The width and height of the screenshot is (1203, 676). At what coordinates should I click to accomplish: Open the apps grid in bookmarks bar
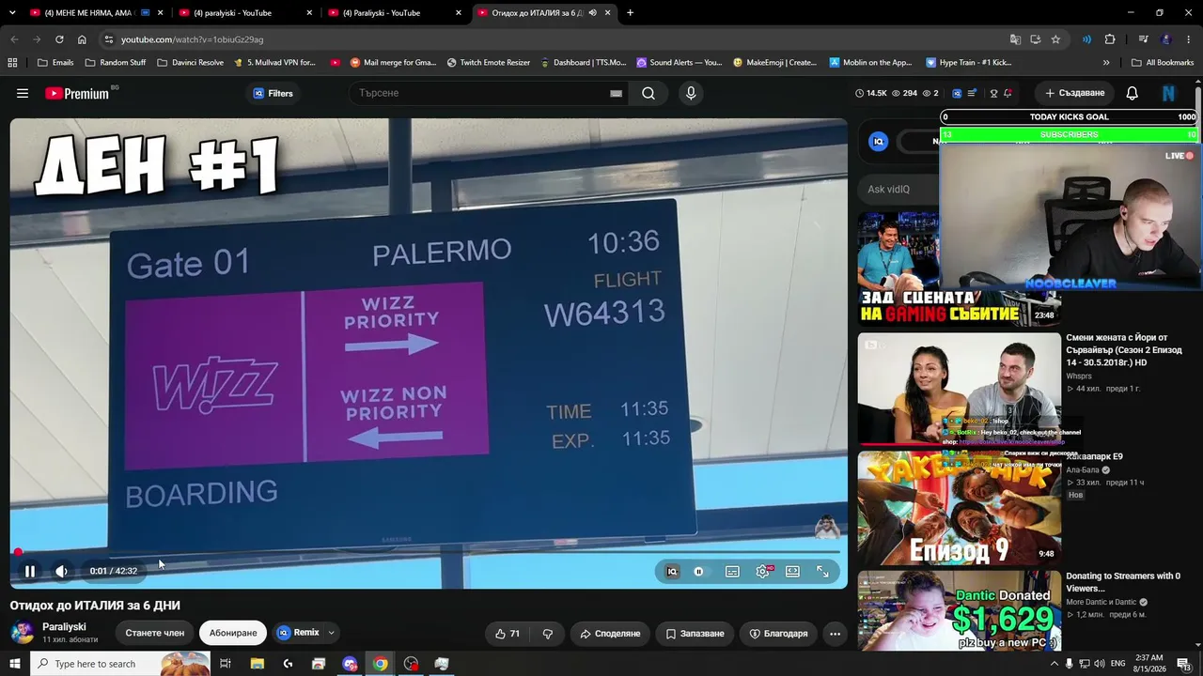tap(12, 63)
